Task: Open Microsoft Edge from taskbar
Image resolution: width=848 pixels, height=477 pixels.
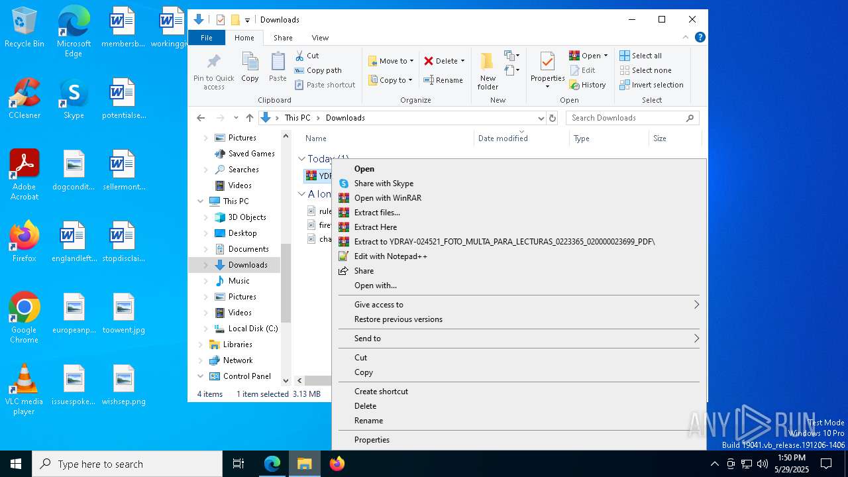Action: pyautogui.click(x=272, y=464)
